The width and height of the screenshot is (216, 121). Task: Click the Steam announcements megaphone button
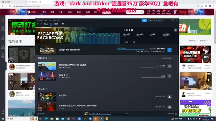coord(144,20)
